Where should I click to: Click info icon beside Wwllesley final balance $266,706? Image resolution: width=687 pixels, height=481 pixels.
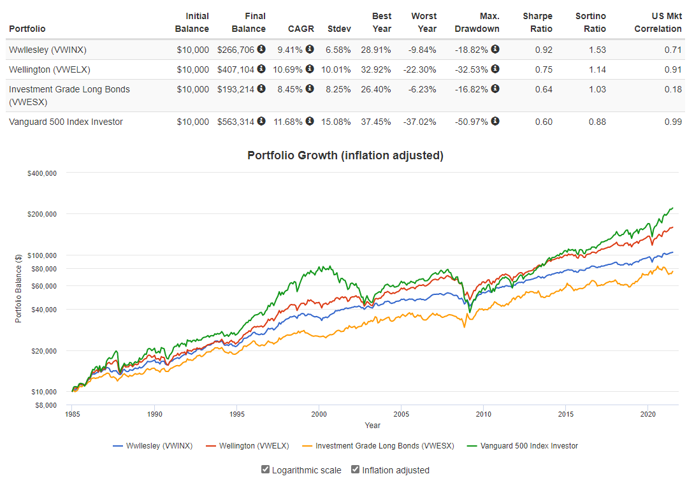point(261,49)
